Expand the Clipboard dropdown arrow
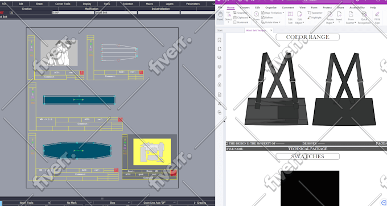The height and width of the screenshot is (206, 387). point(249,18)
